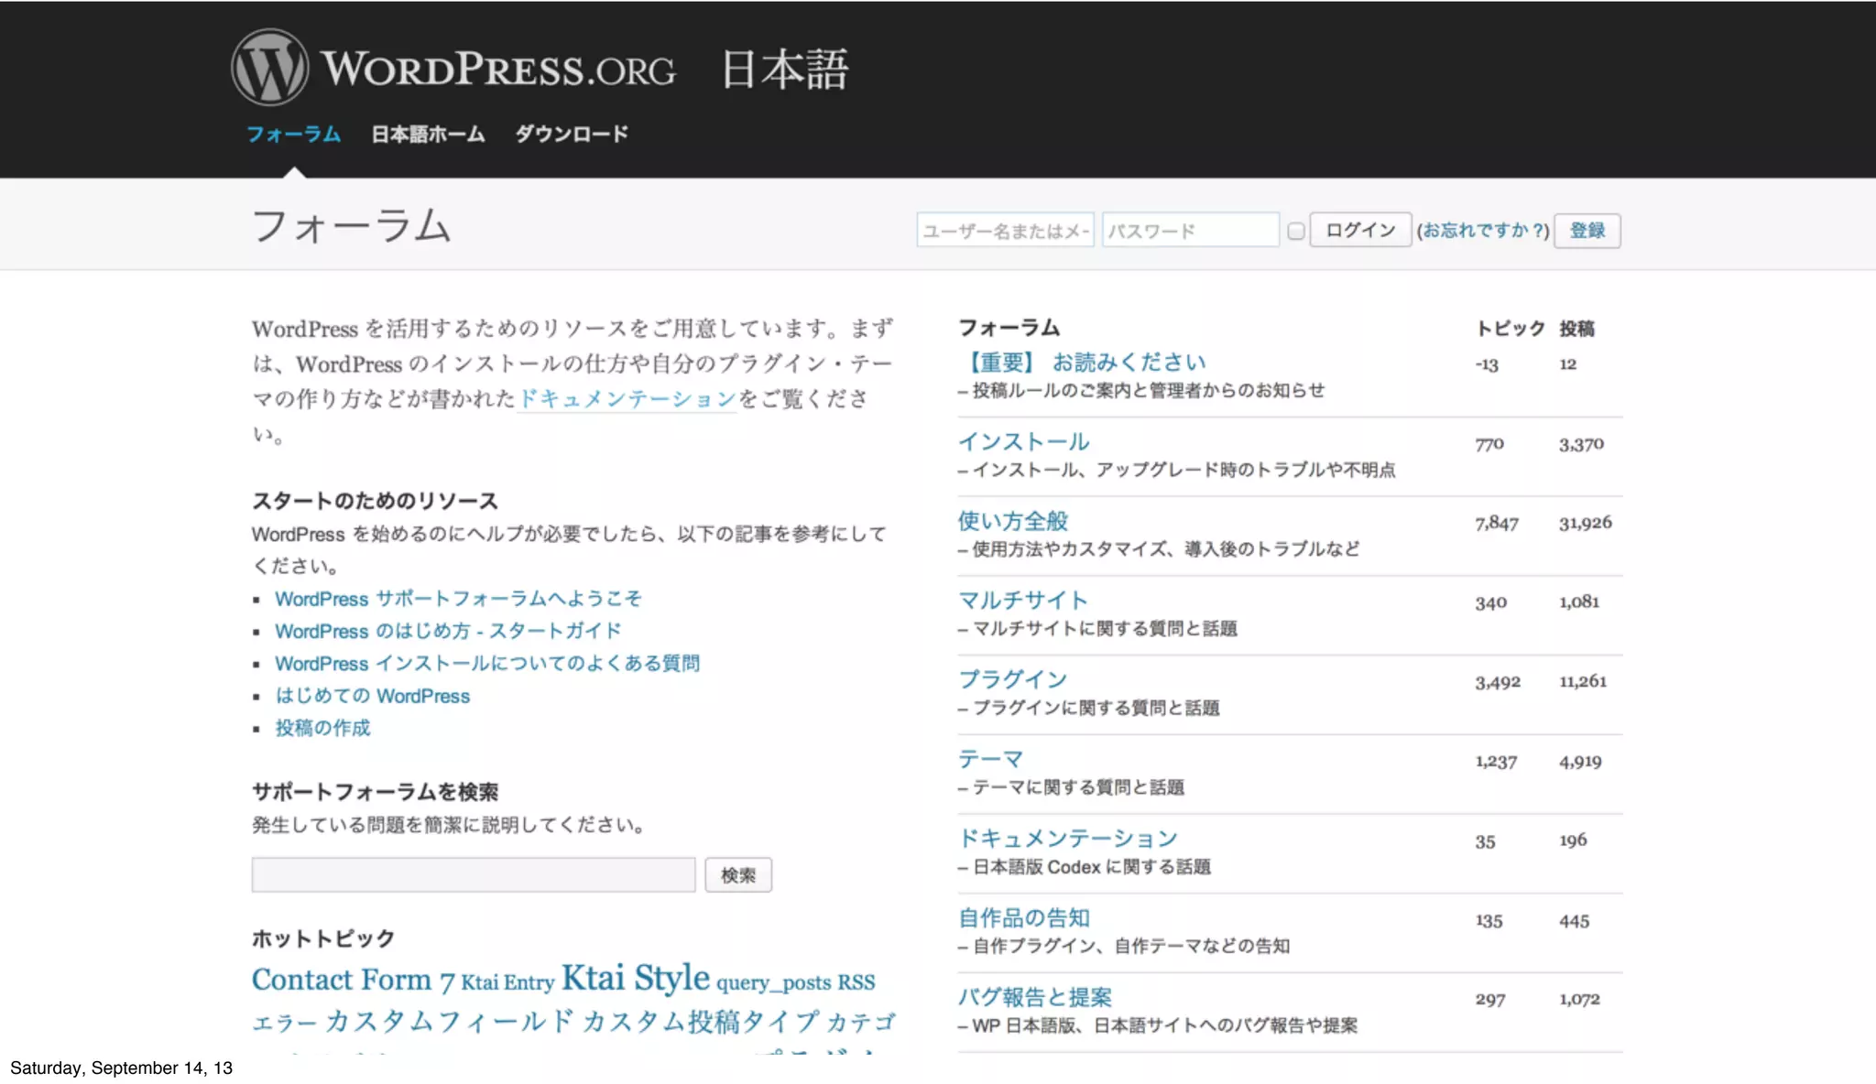Open the ダウンロード menu item
The height and width of the screenshot is (1084, 1876).
pyautogui.click(x=572, y=135)
